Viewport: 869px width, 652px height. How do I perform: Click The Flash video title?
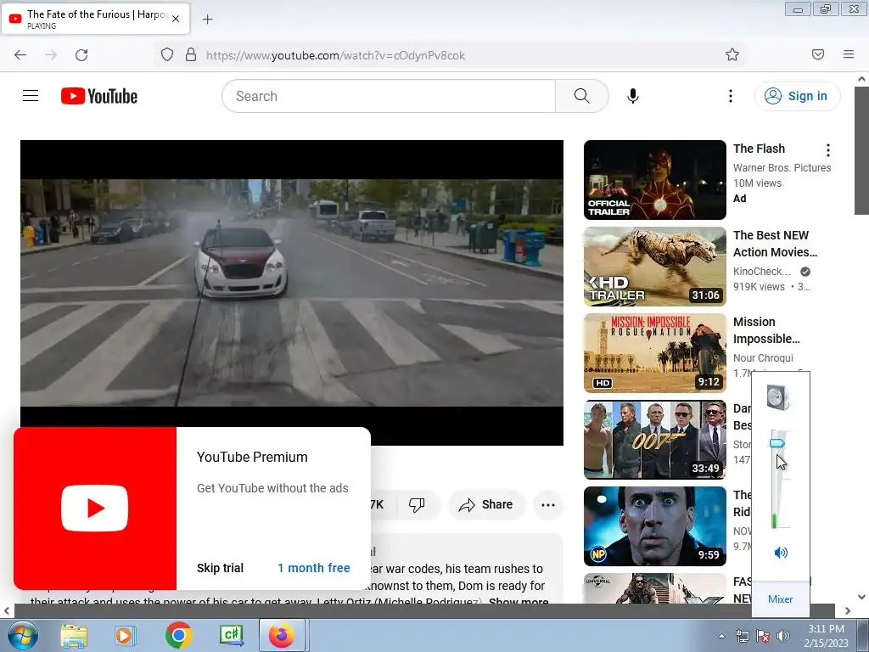[759, 149]
